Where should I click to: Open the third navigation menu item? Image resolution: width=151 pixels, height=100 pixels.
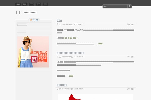[32, 4]
